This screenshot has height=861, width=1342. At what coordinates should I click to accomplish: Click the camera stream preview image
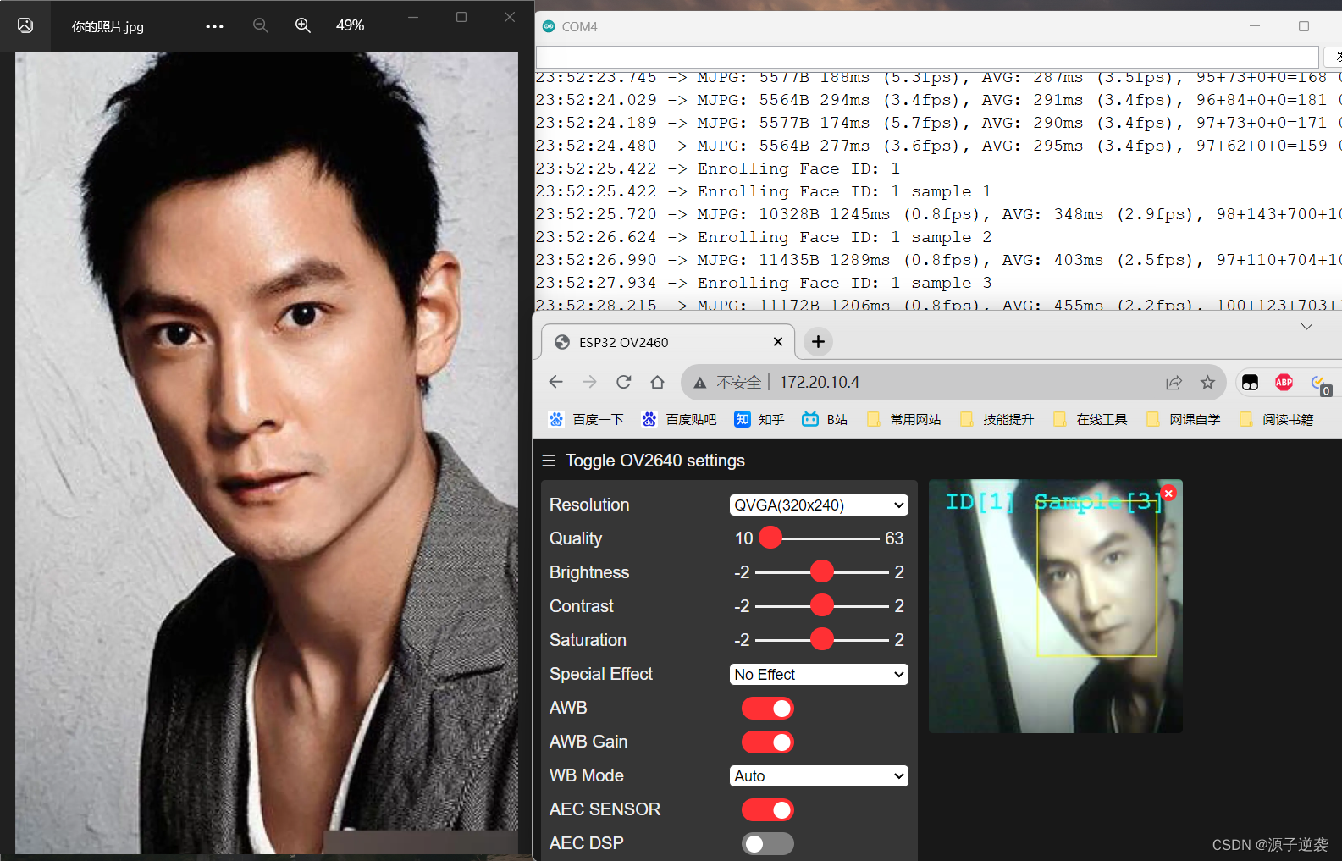click(x=1056, y=606)
